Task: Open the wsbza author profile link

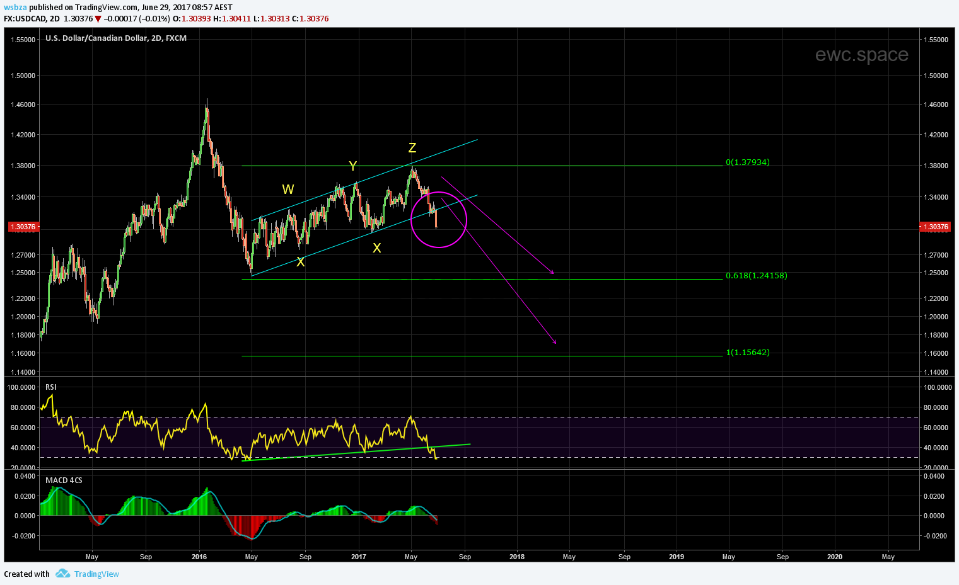Action: point(15,8)
